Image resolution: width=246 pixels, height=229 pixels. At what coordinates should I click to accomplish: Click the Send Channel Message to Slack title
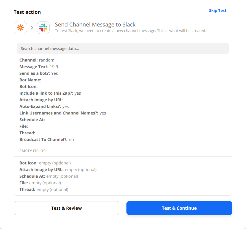95,25
